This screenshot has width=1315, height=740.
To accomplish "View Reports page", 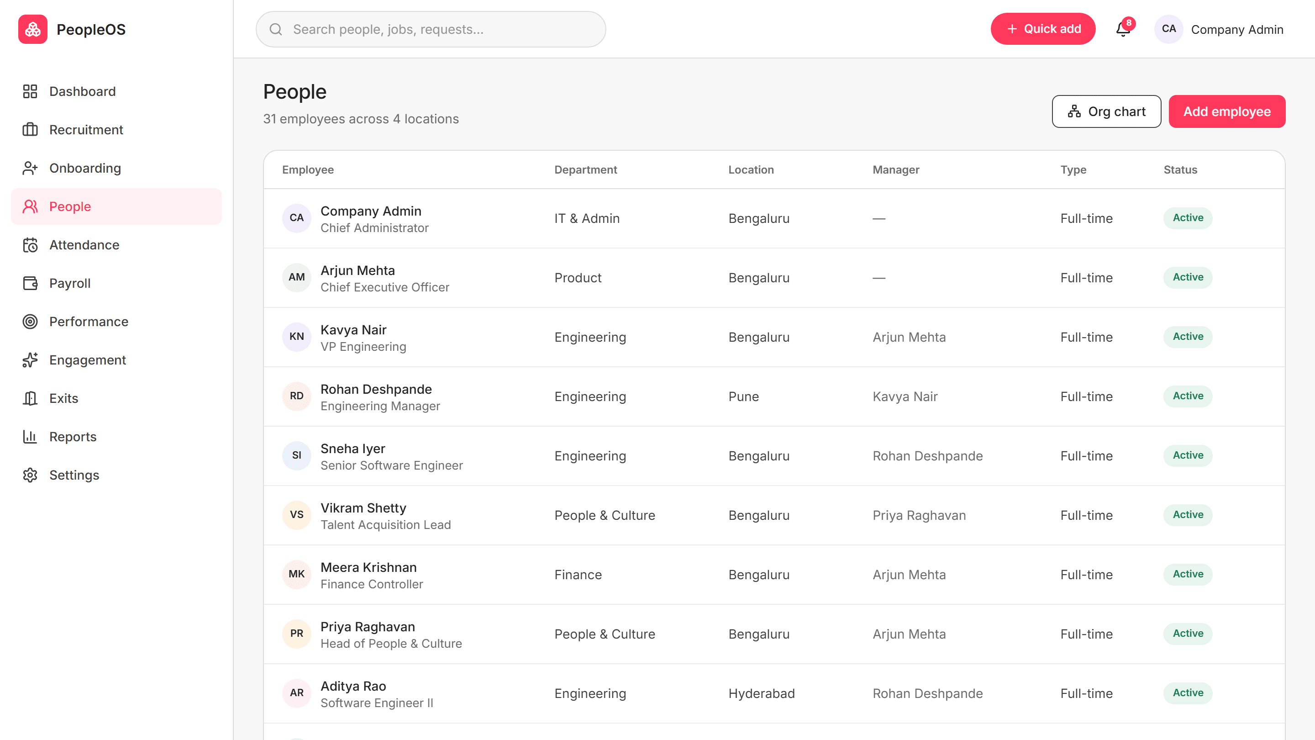I will [116, 437].
